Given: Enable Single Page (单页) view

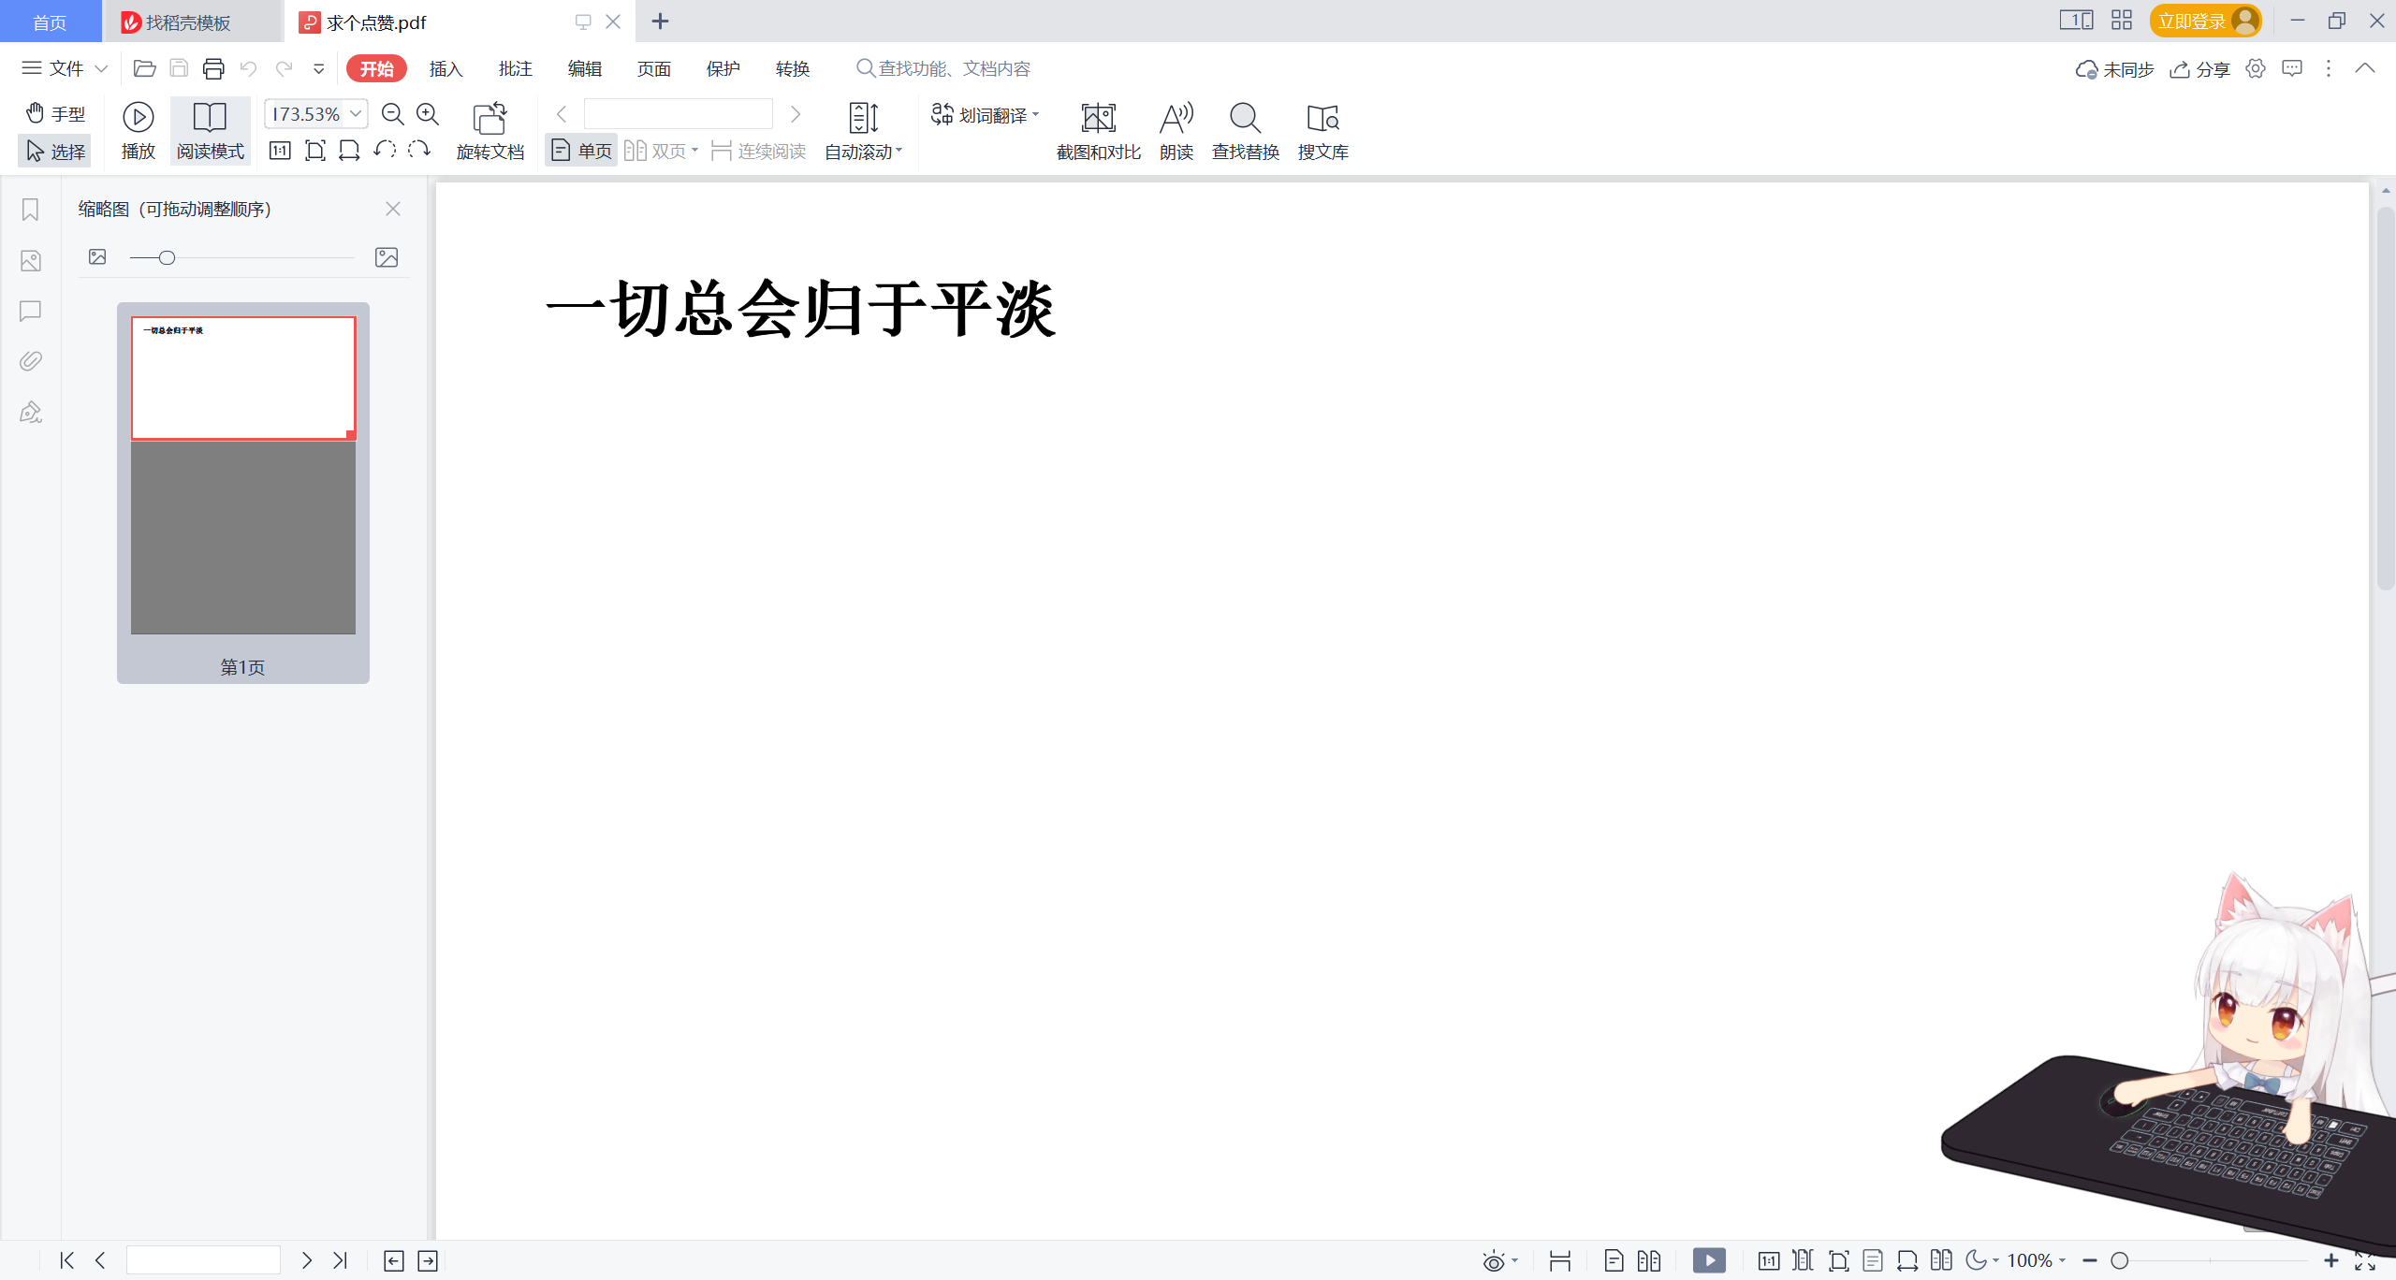Looking at the screenshot, I should point(581,151).
